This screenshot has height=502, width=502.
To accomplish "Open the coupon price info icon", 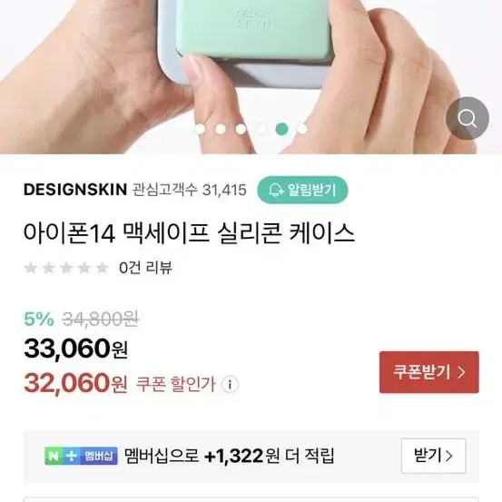I will coord(230,384).
